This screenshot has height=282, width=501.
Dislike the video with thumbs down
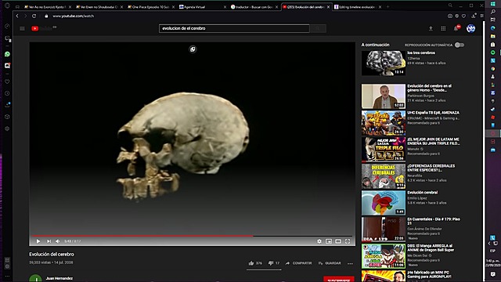click(x=271, y=263)
